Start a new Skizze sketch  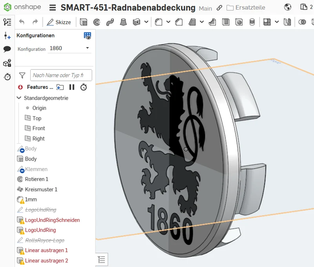point(58,22)
